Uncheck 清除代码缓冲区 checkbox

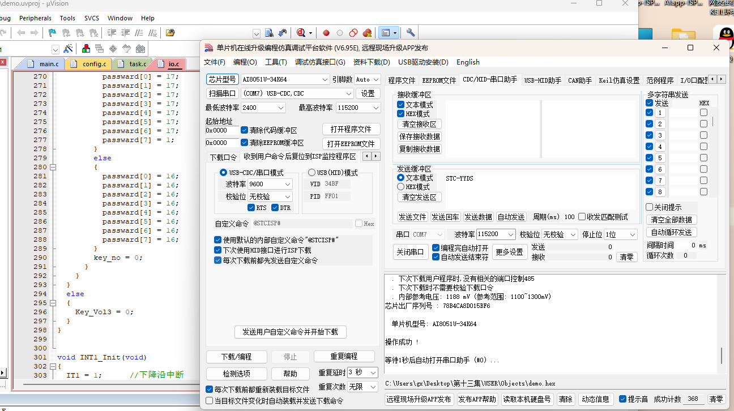tap(244, 130)
